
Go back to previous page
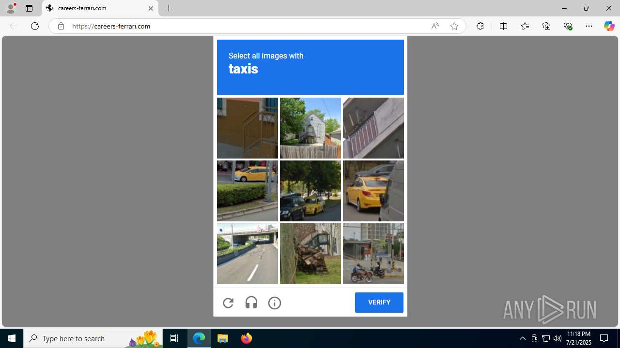pyautogui.click(x=14, y=26)
